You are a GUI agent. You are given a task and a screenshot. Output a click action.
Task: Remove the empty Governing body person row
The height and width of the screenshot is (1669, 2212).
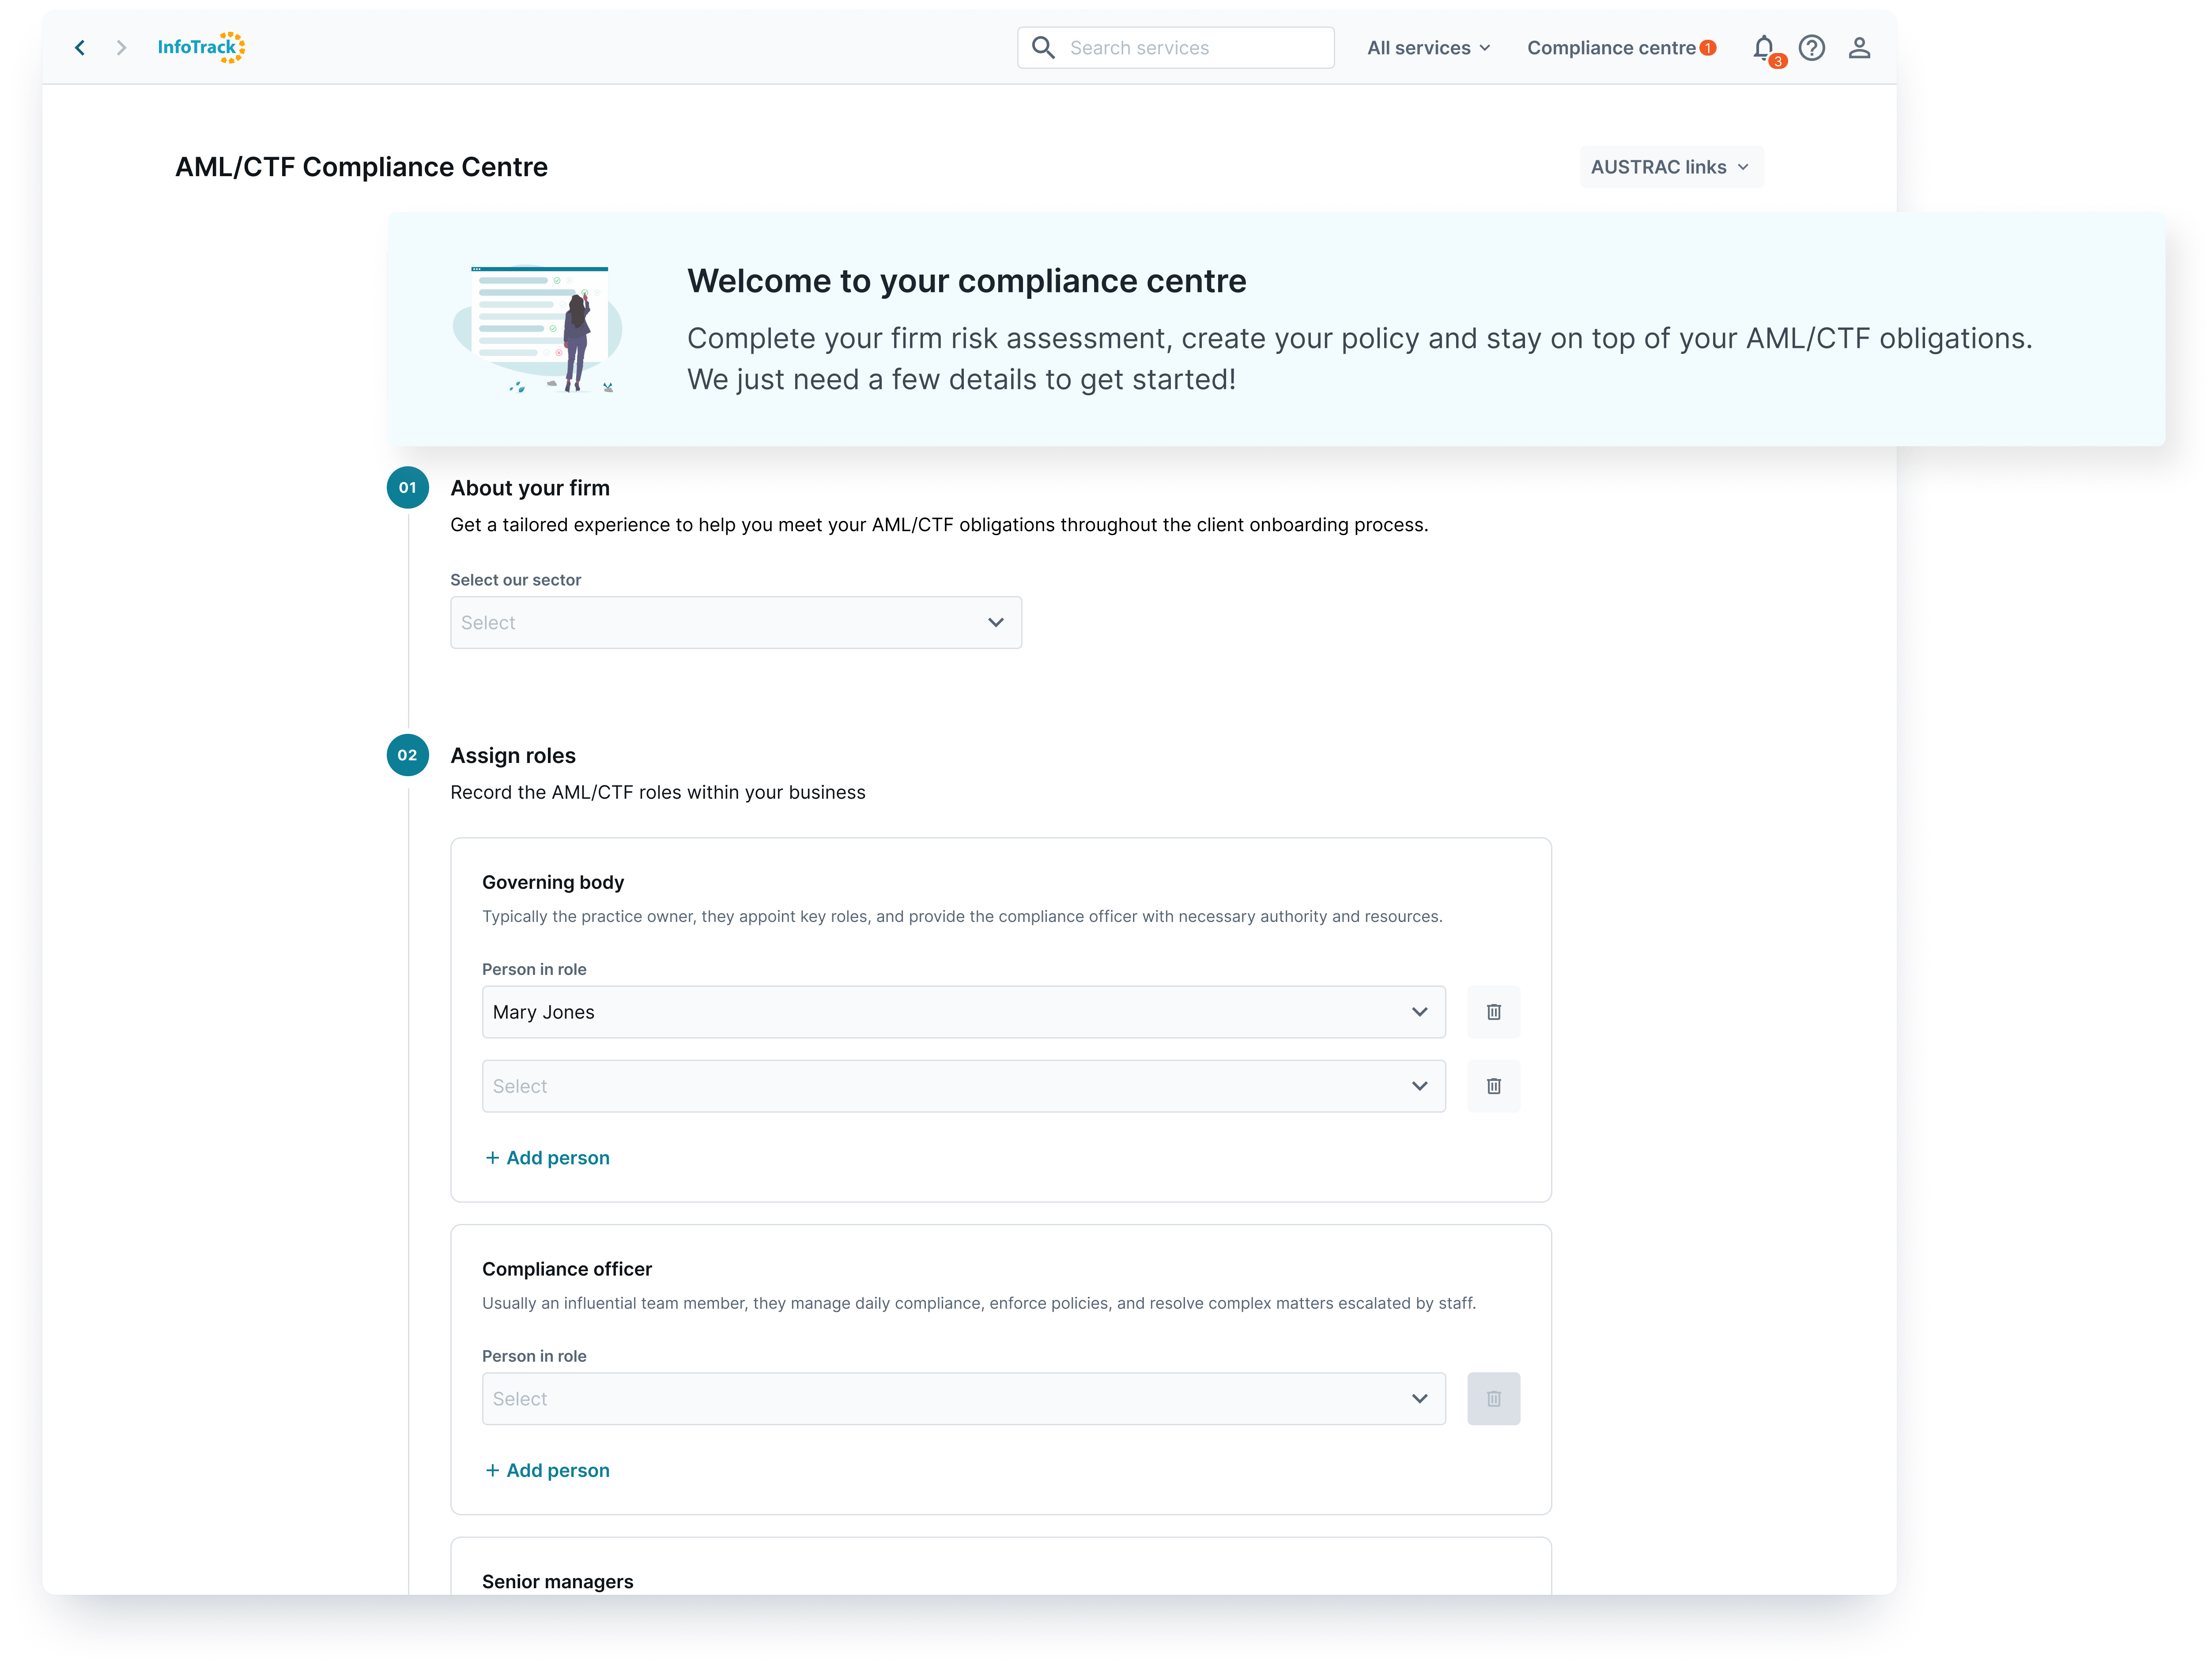[1494, 1086]
